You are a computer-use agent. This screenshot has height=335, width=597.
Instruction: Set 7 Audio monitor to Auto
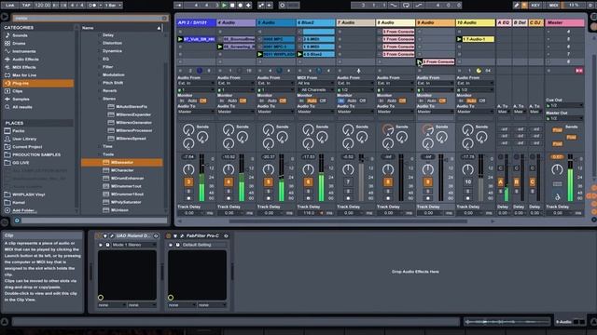(352, 100)
